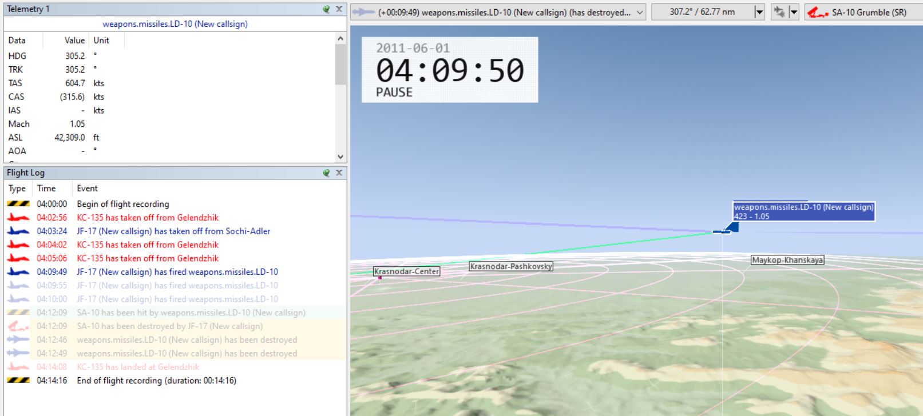Click the red aircraft icon at 04:05:06

pos(18,258)
